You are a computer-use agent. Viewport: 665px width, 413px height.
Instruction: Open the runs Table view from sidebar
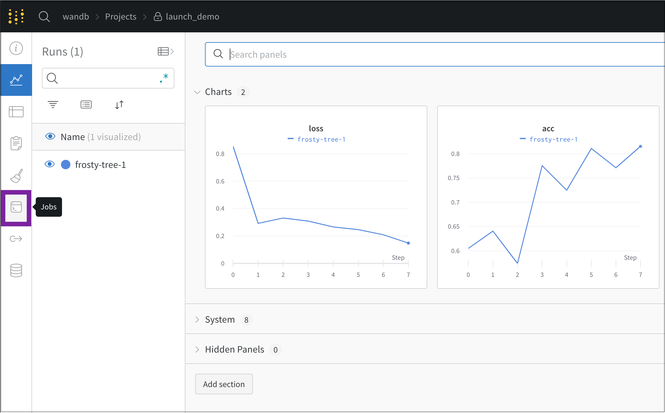coord(16,112)
